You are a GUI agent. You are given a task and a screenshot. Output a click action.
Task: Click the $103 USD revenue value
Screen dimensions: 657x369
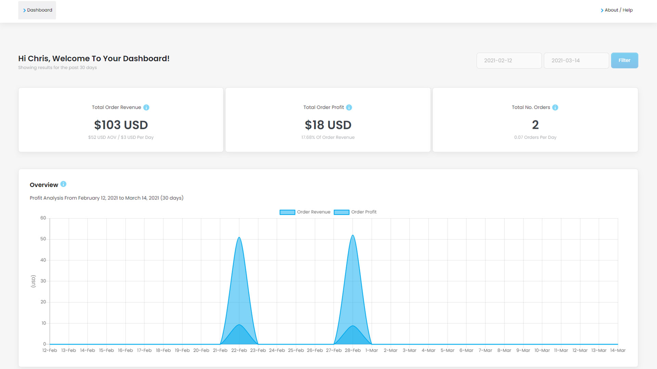121,125
